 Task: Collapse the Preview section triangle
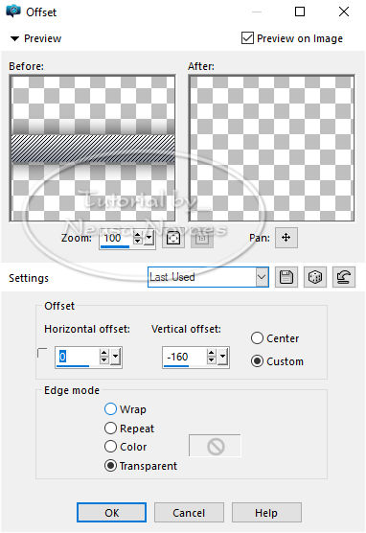pyautogui.click(x=14, y=38)
